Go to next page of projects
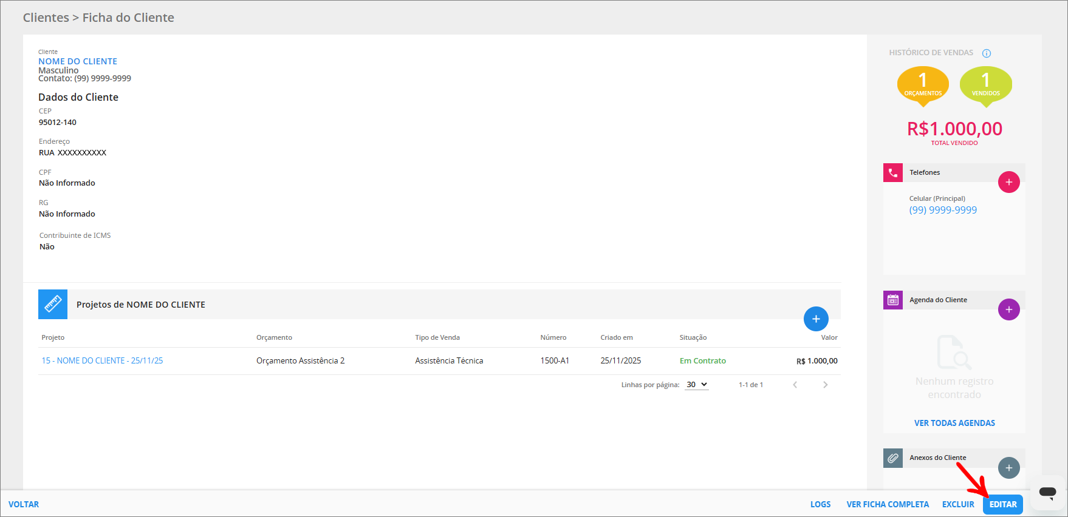 pos(825,385)
